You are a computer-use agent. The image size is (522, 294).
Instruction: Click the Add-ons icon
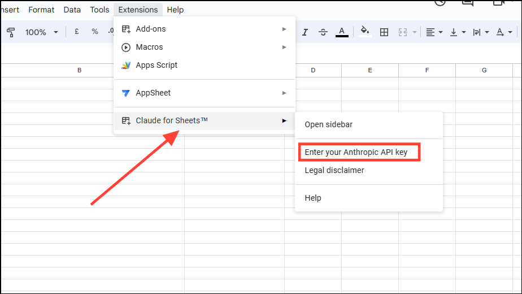126,29
